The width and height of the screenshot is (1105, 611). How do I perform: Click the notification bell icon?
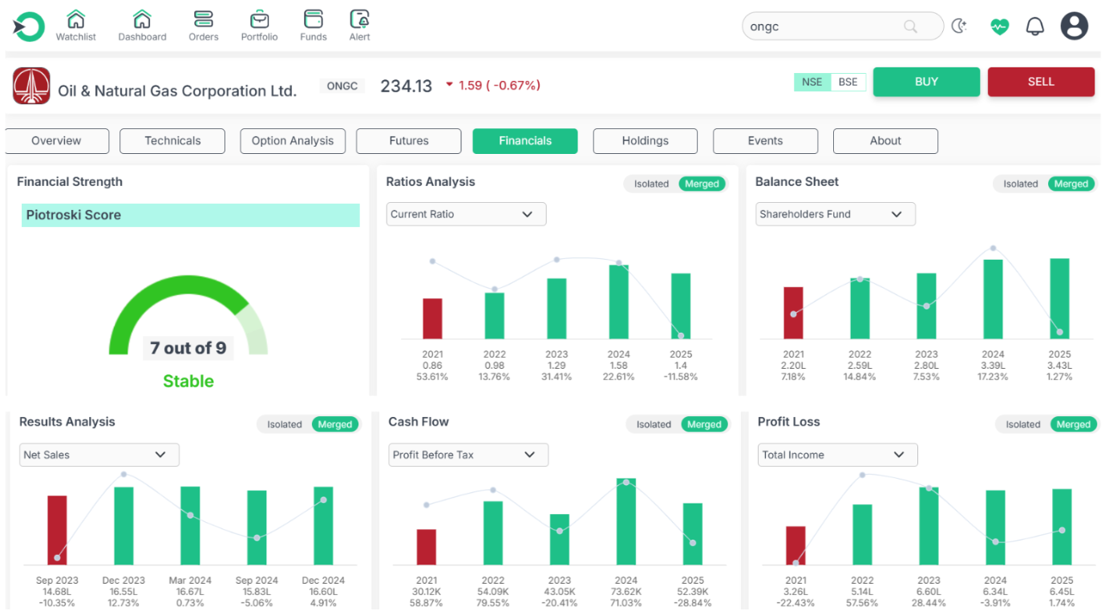(1035, 26)
